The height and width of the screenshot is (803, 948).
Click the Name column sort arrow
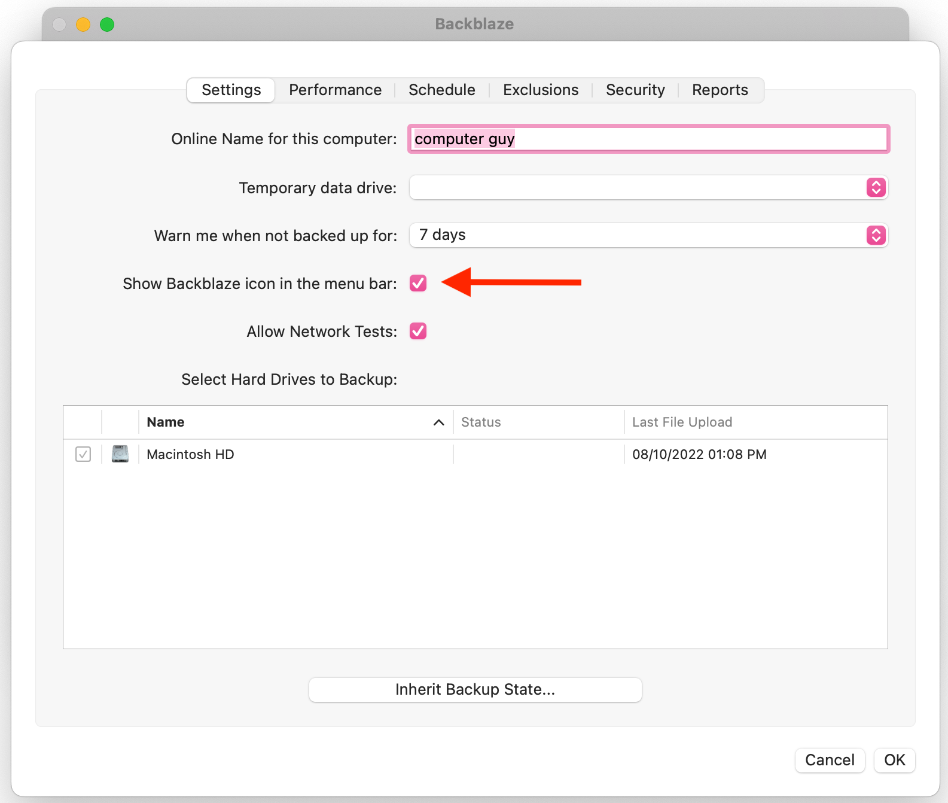click(439, 422)
